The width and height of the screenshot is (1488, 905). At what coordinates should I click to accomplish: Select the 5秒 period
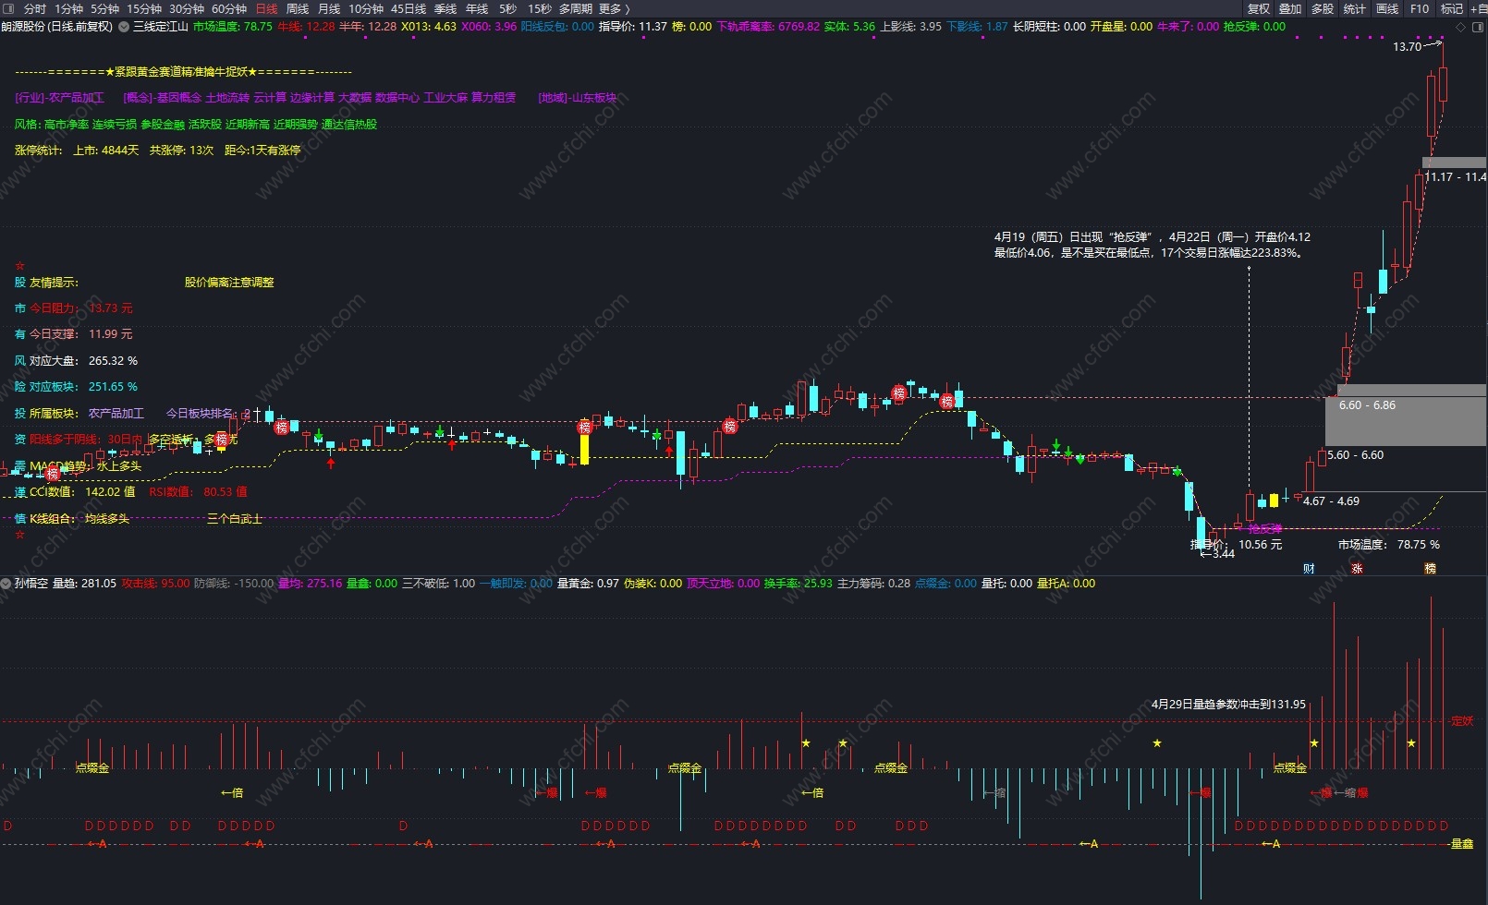507,8
